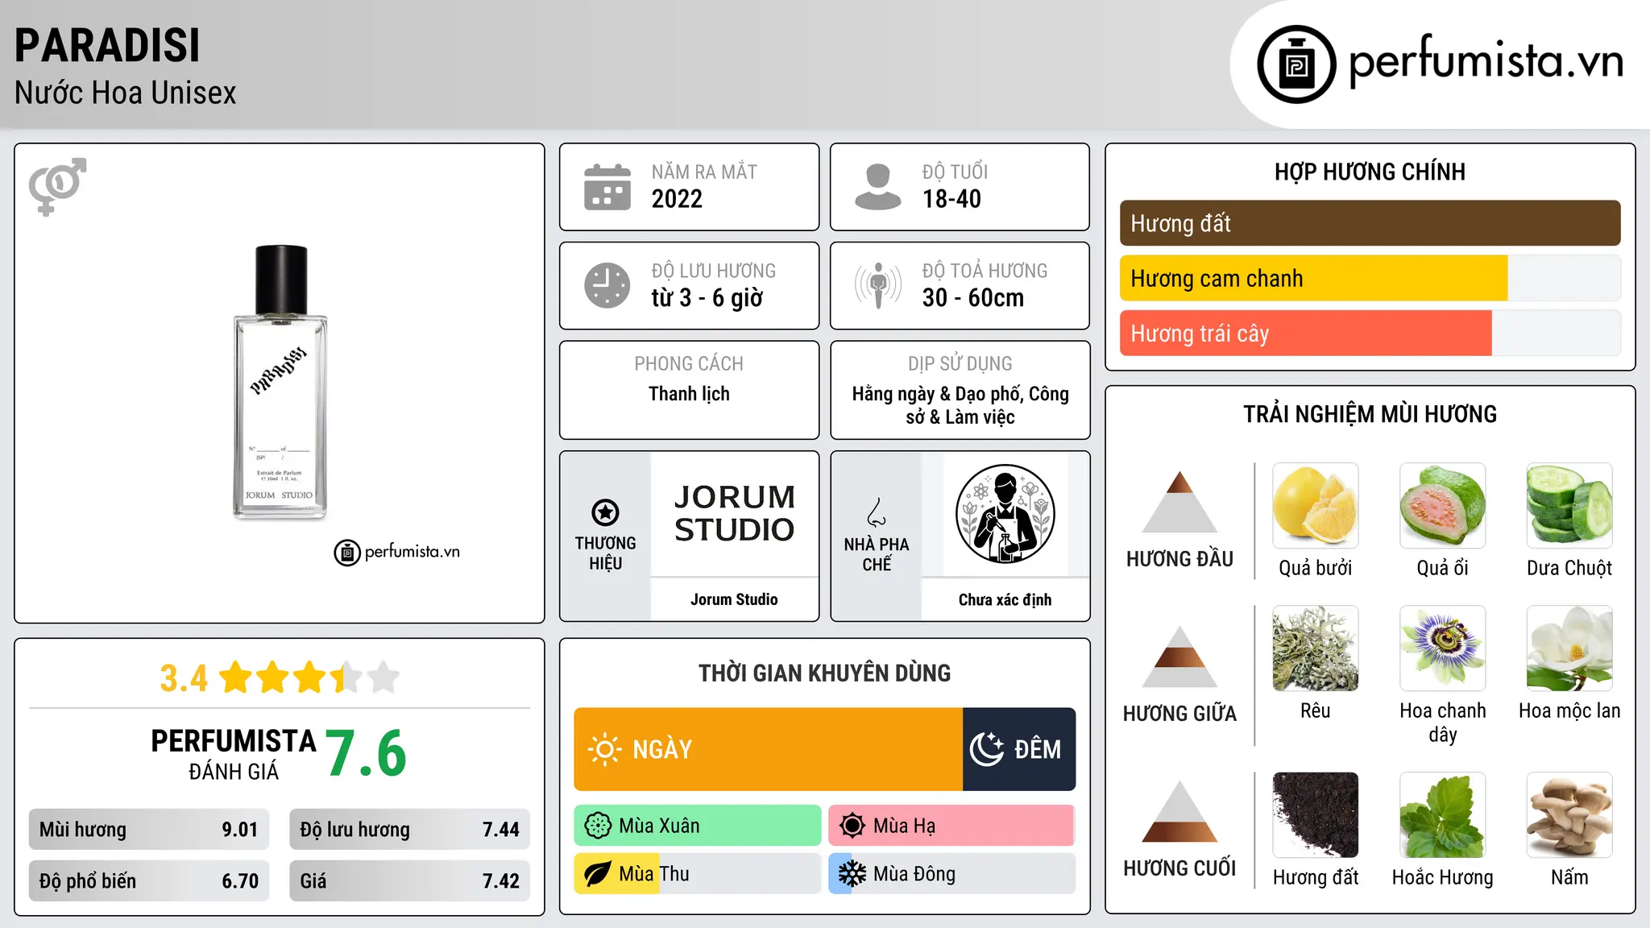Click the Paradisi perfume bottle image

pos(280,382)
